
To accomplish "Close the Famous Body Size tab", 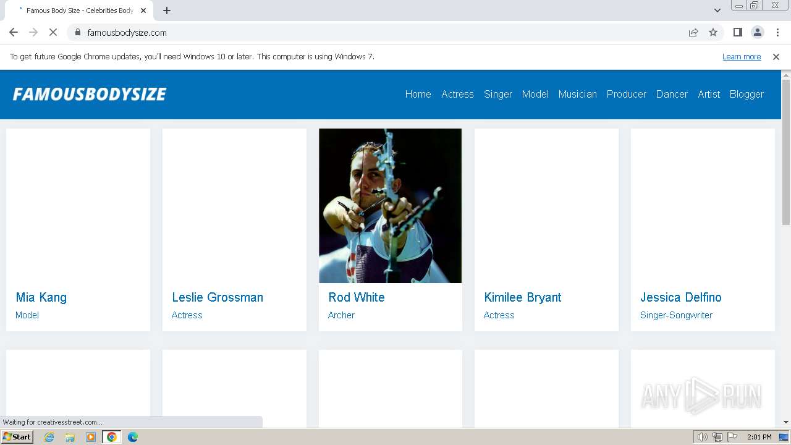I will pyautogui.click(x=143, y=11).
